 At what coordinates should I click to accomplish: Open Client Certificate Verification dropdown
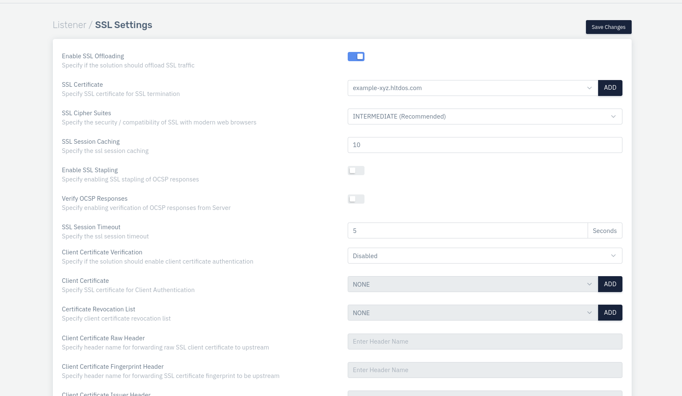[x=484, y=256]
